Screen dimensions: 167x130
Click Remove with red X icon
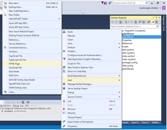pos(92,109)
